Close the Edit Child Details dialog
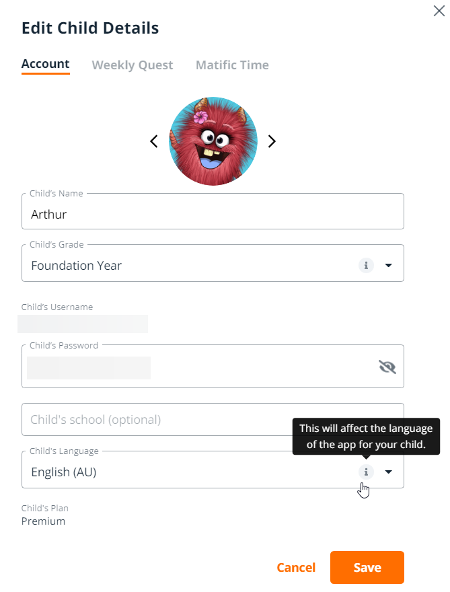450x592 pixels. [439, 11]
